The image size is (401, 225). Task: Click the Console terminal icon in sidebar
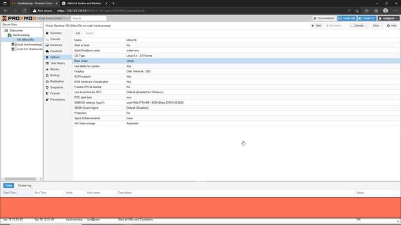(x=47, y=39)
